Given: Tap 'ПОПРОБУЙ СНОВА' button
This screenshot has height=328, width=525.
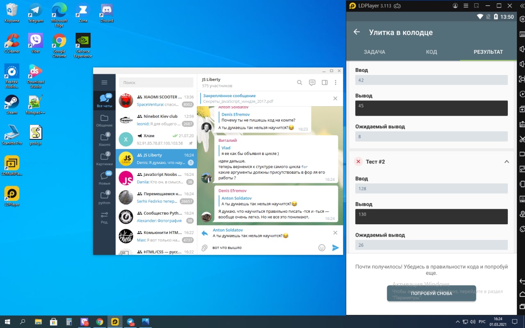Looking at the screenshot, I should [431, 294].
